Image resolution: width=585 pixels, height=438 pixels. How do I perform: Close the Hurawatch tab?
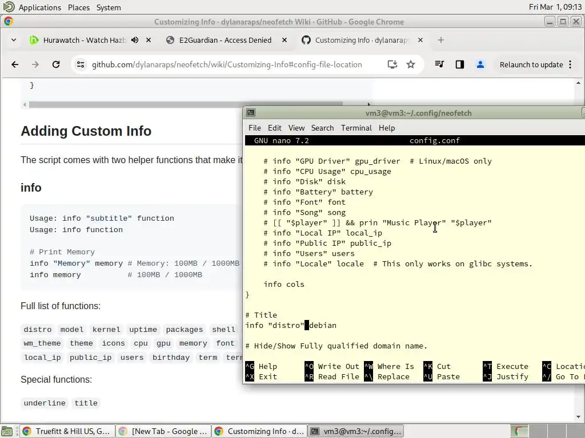(149, 40)
